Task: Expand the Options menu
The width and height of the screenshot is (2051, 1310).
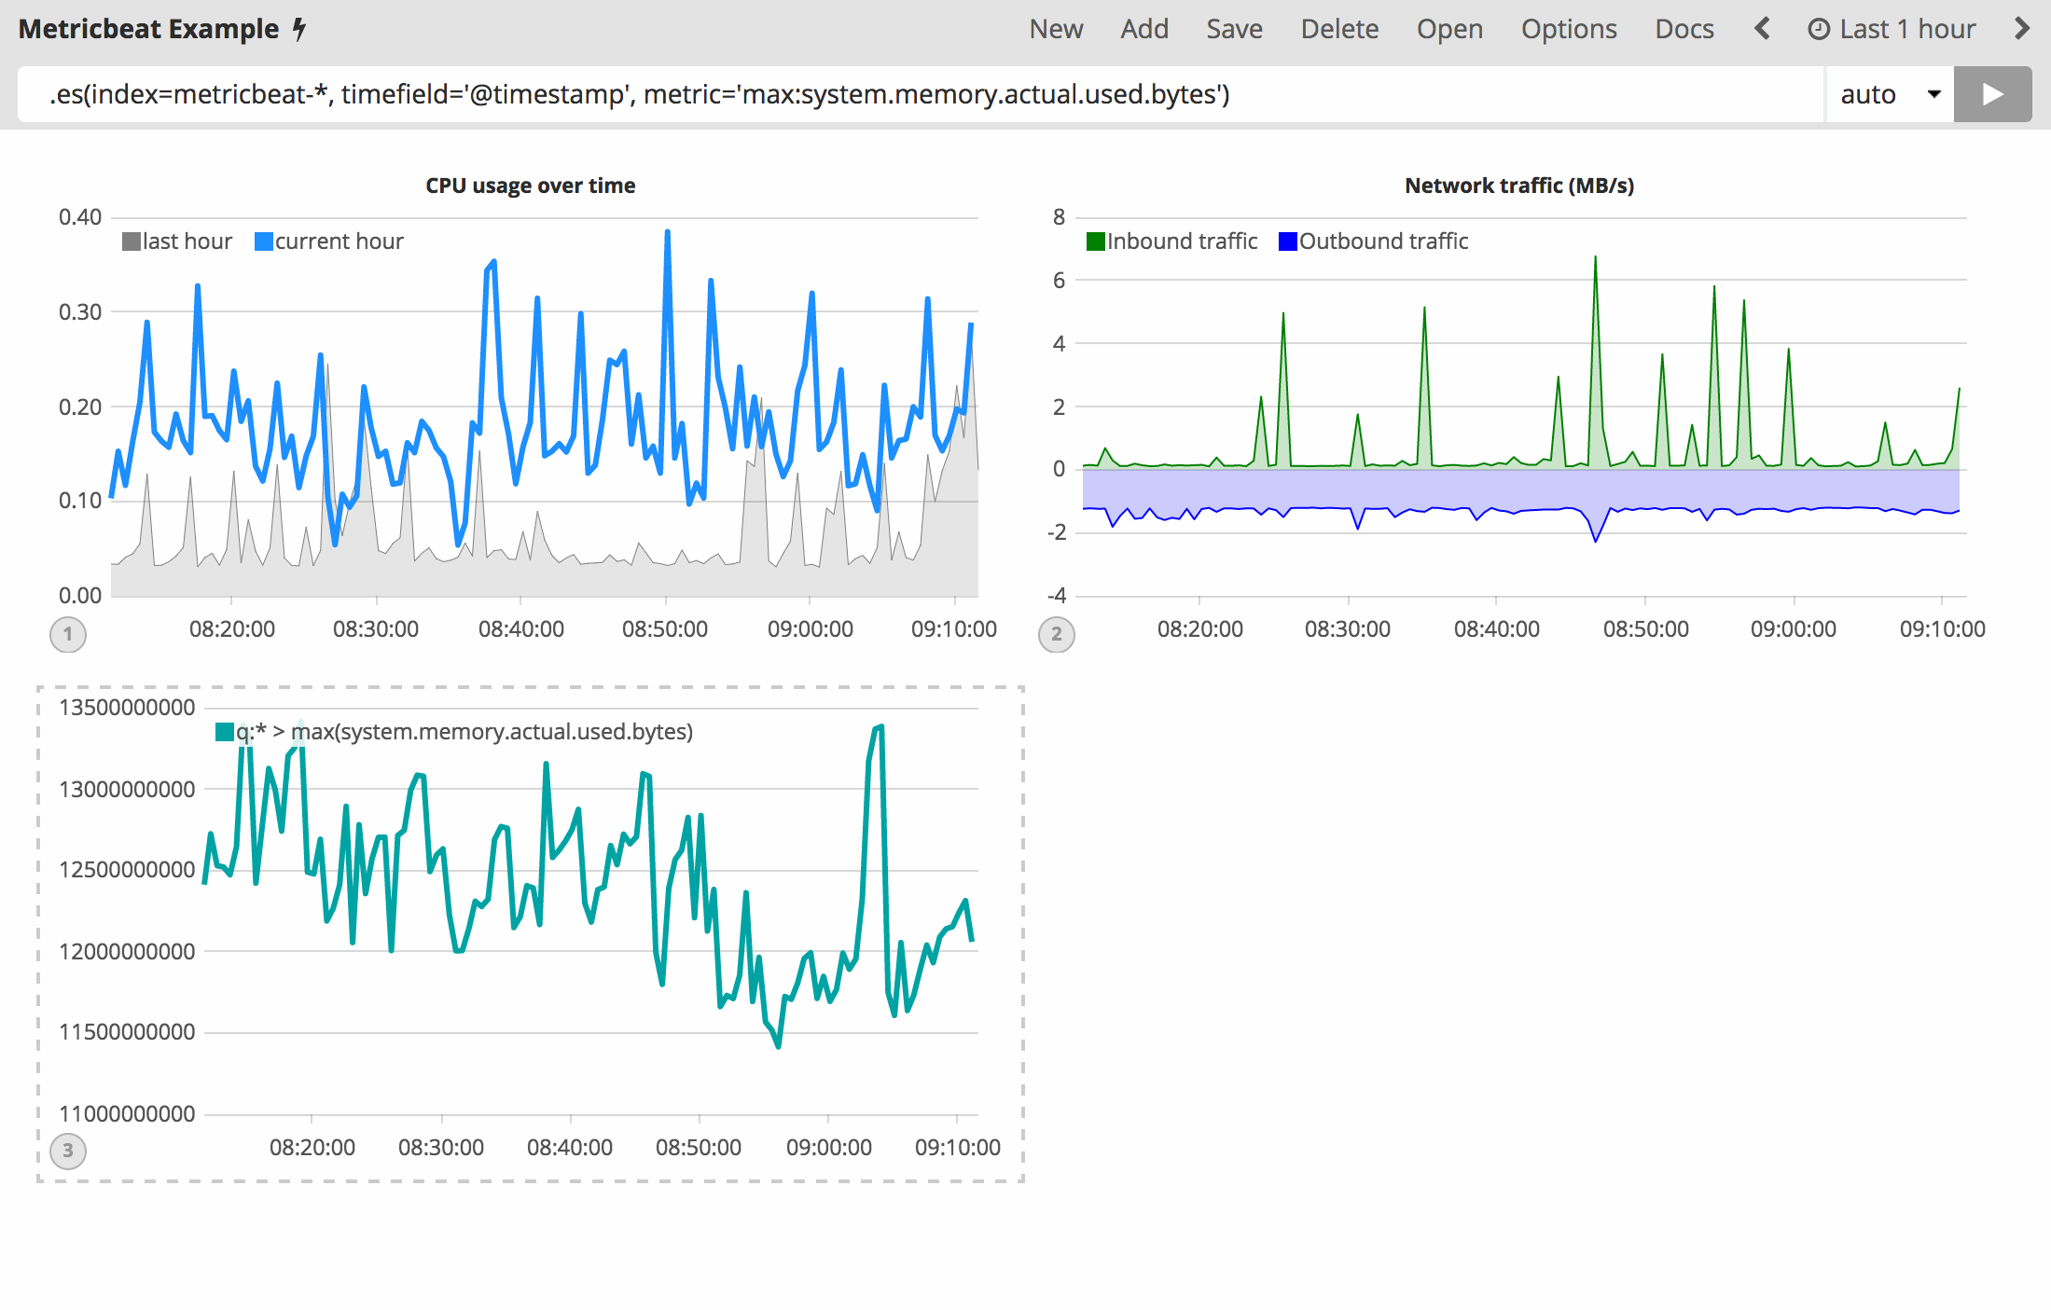Action: tap(1569, 29)
